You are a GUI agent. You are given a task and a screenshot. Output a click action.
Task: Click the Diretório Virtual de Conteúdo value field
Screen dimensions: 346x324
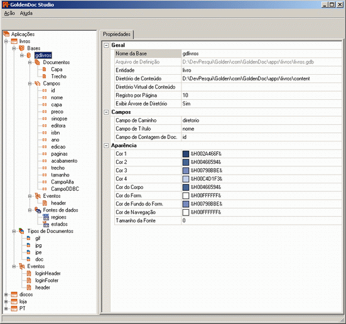tap(261, 87)
